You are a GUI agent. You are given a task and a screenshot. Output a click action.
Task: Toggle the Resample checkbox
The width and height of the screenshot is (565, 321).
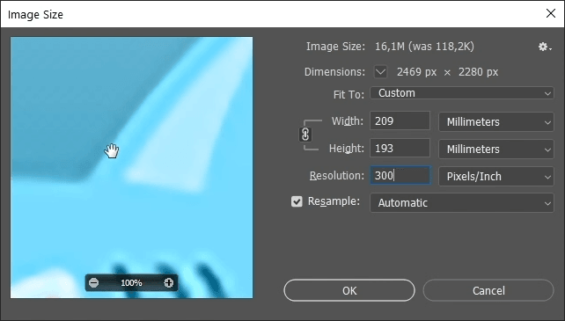(297, 201)
